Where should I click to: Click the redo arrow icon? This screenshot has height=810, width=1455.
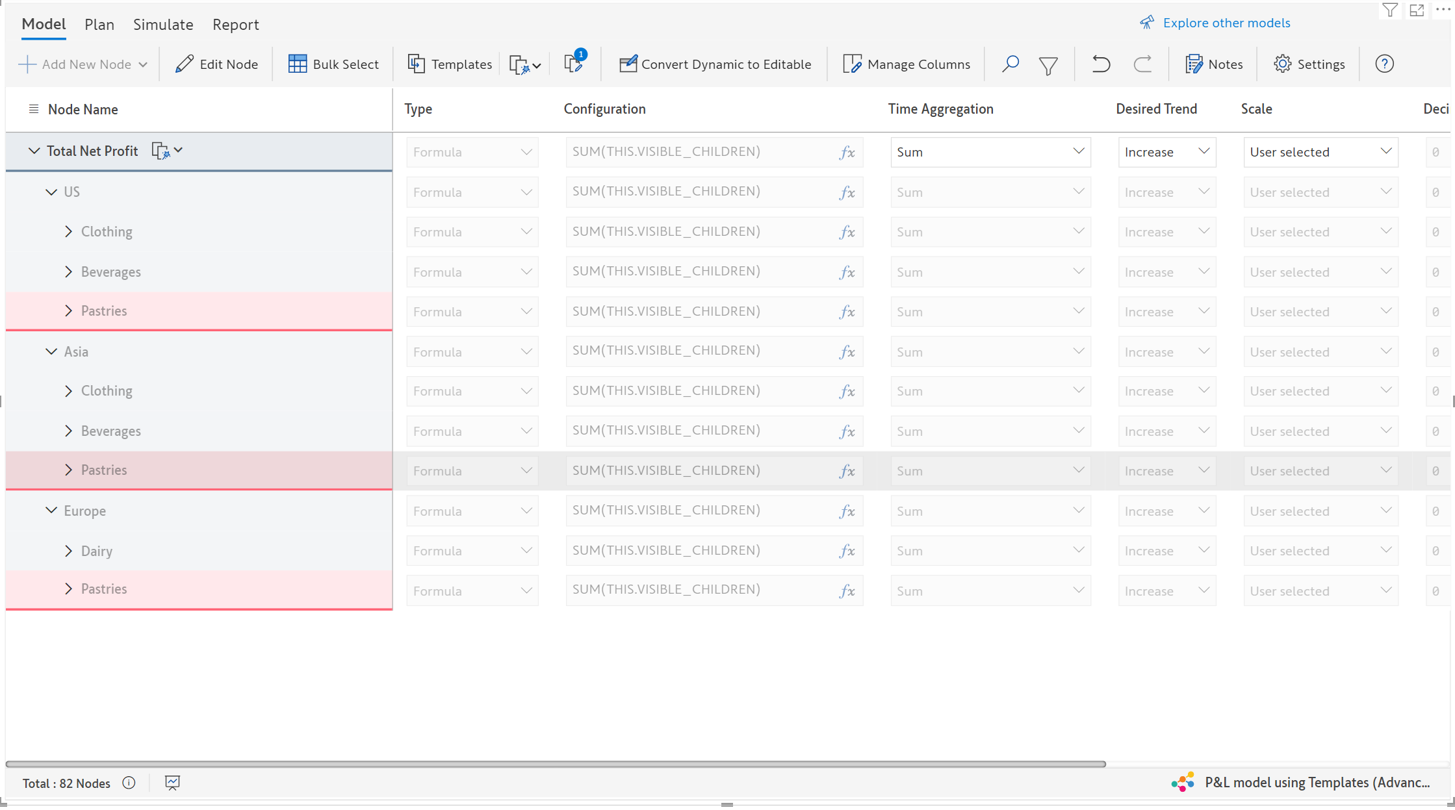tap(1142, 64)
